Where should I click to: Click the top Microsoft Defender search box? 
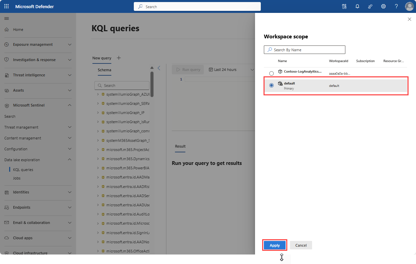click(197, 6)
